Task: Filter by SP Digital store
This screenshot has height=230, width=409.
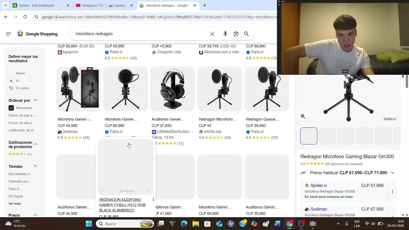Action: coord(15,196)
